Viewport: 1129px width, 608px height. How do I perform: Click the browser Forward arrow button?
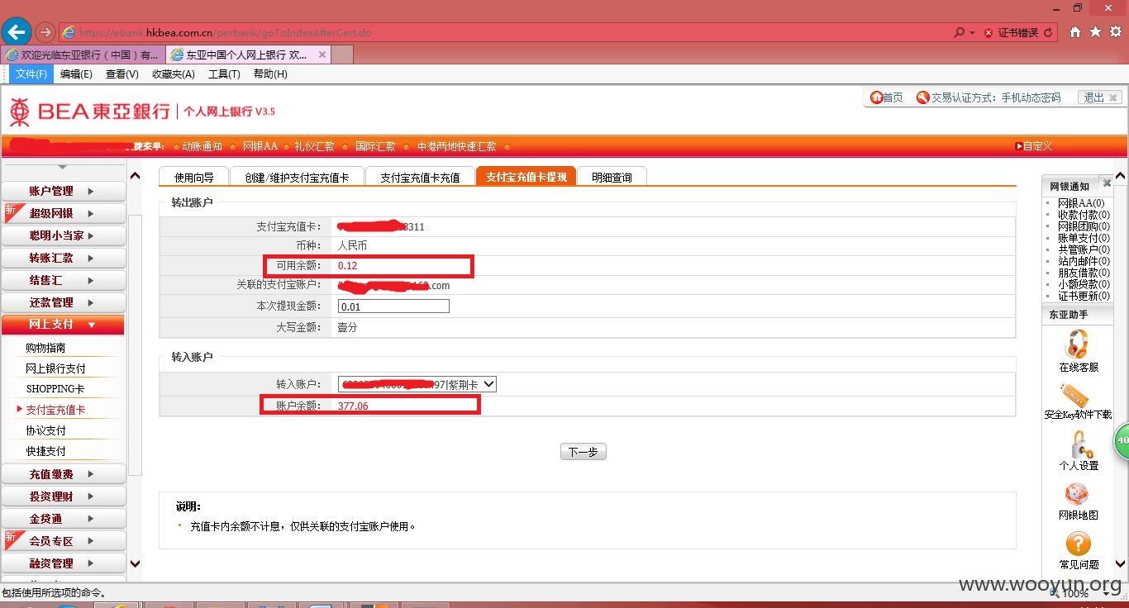pos(45,32)
